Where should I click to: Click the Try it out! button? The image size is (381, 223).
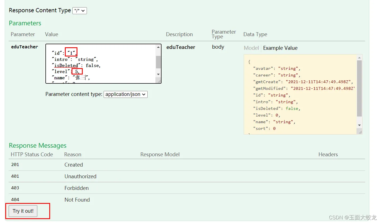(x=23, y=211)
